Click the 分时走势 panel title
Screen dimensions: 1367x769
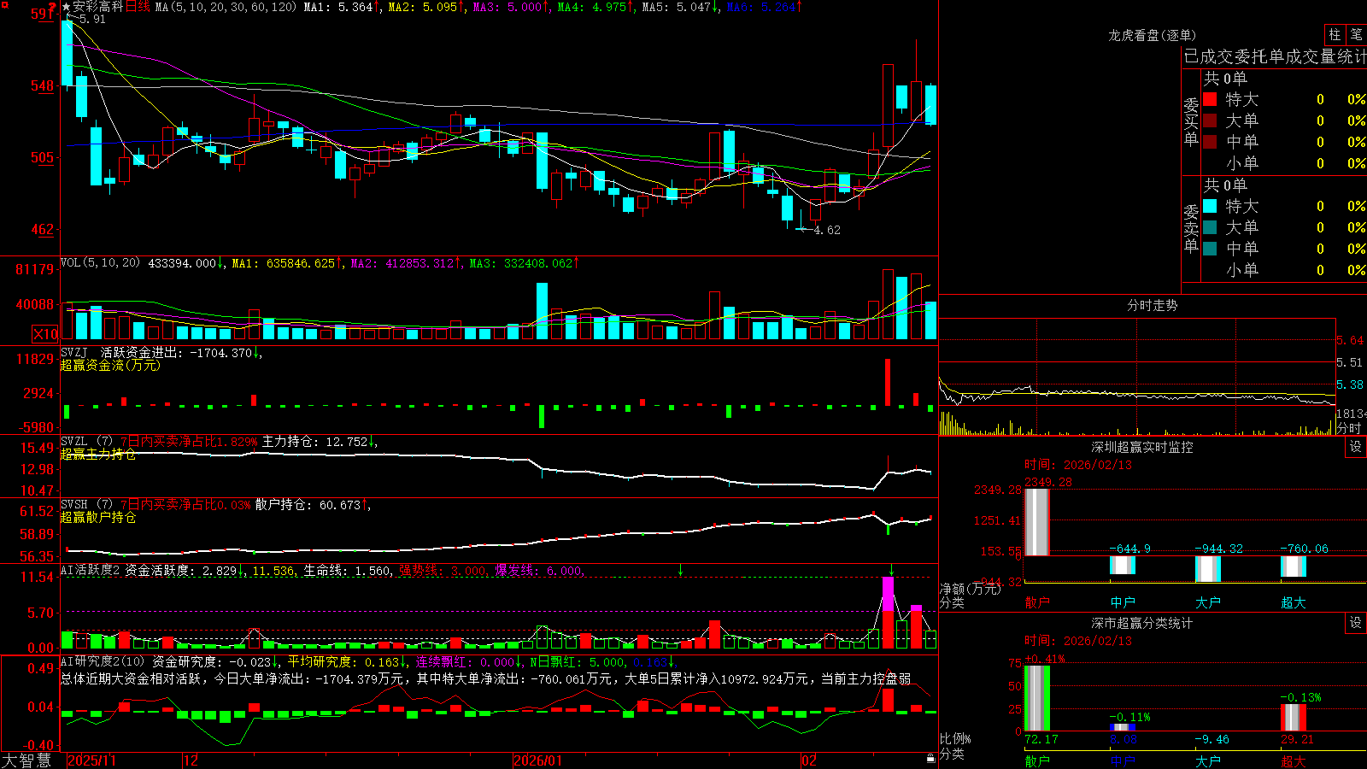coord(1152,305)
